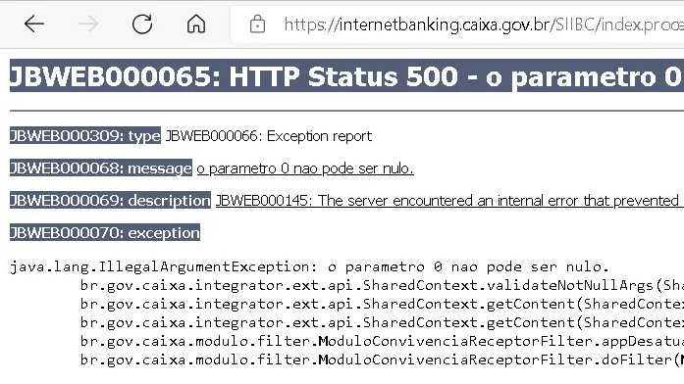Click the SharedContext.validateNotNullArgs stack line

point(382,285)
